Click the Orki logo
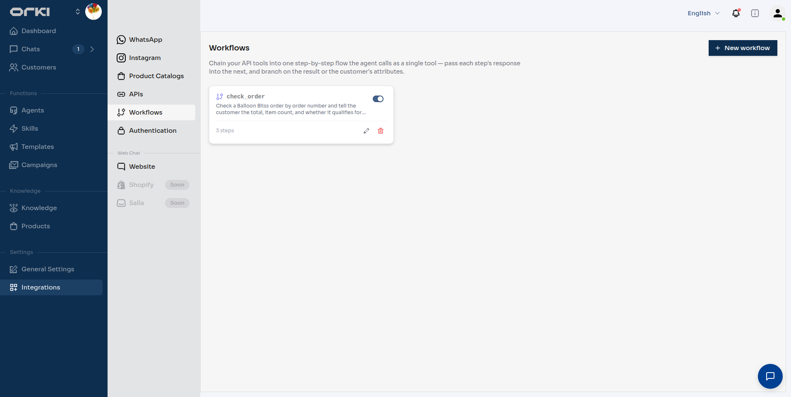The height and width of the screenshot is (397, 791). pyautogui.click(x=30, y=12)
